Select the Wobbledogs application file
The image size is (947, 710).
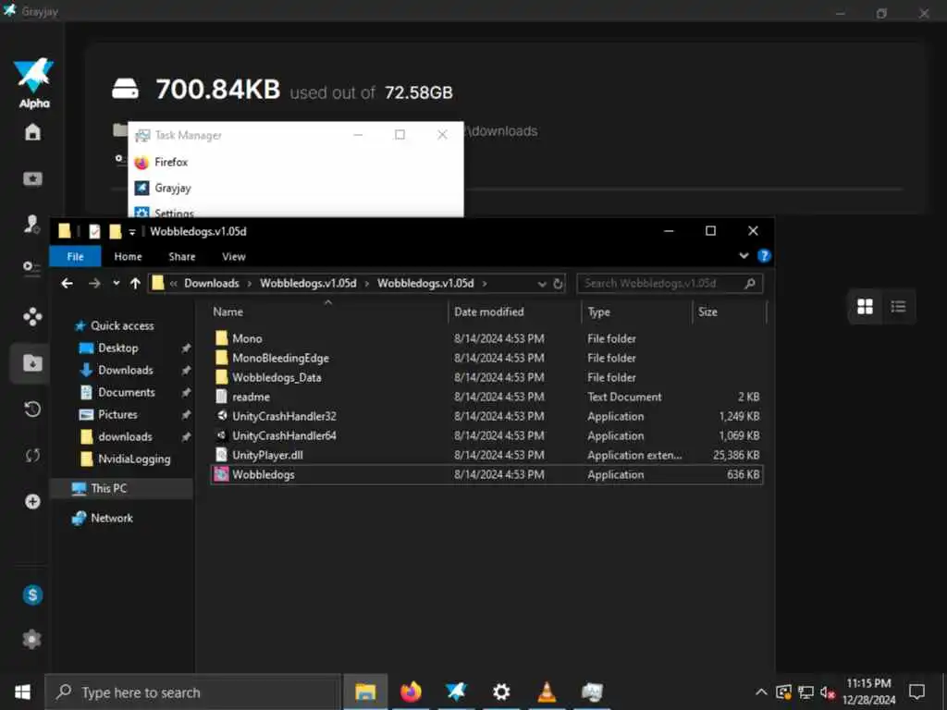point(486,474)
